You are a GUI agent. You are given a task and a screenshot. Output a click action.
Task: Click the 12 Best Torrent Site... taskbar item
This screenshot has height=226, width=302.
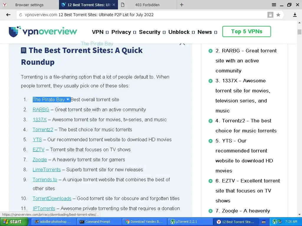point(235,222)
